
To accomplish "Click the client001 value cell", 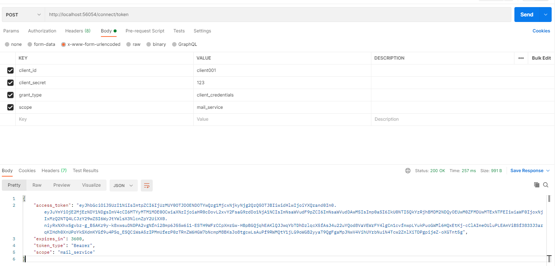I will point(282,70).
